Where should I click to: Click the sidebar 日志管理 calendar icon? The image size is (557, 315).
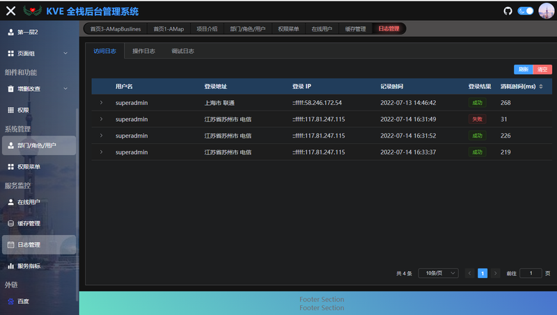(x=10, y=245)
